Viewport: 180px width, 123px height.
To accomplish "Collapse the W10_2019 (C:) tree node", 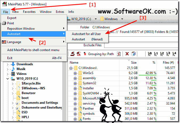I will click(7, 79).
